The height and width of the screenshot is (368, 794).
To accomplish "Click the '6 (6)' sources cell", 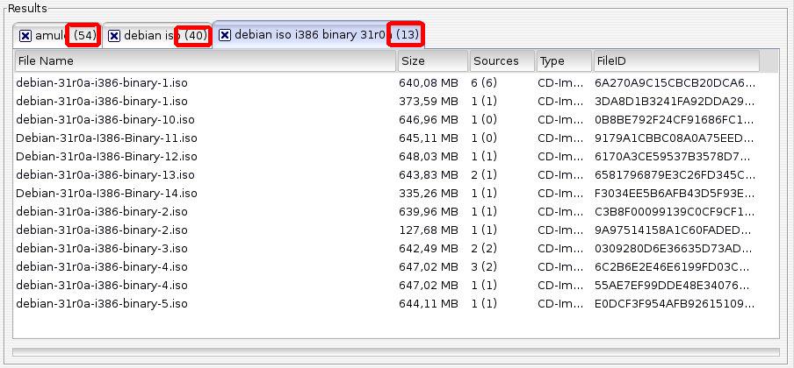I will pos(484,83).
